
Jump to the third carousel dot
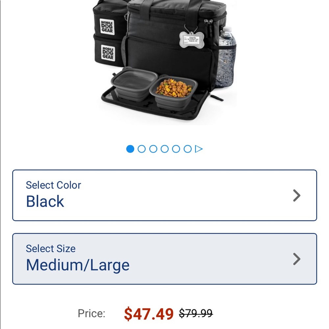click(x=153, y=149)
